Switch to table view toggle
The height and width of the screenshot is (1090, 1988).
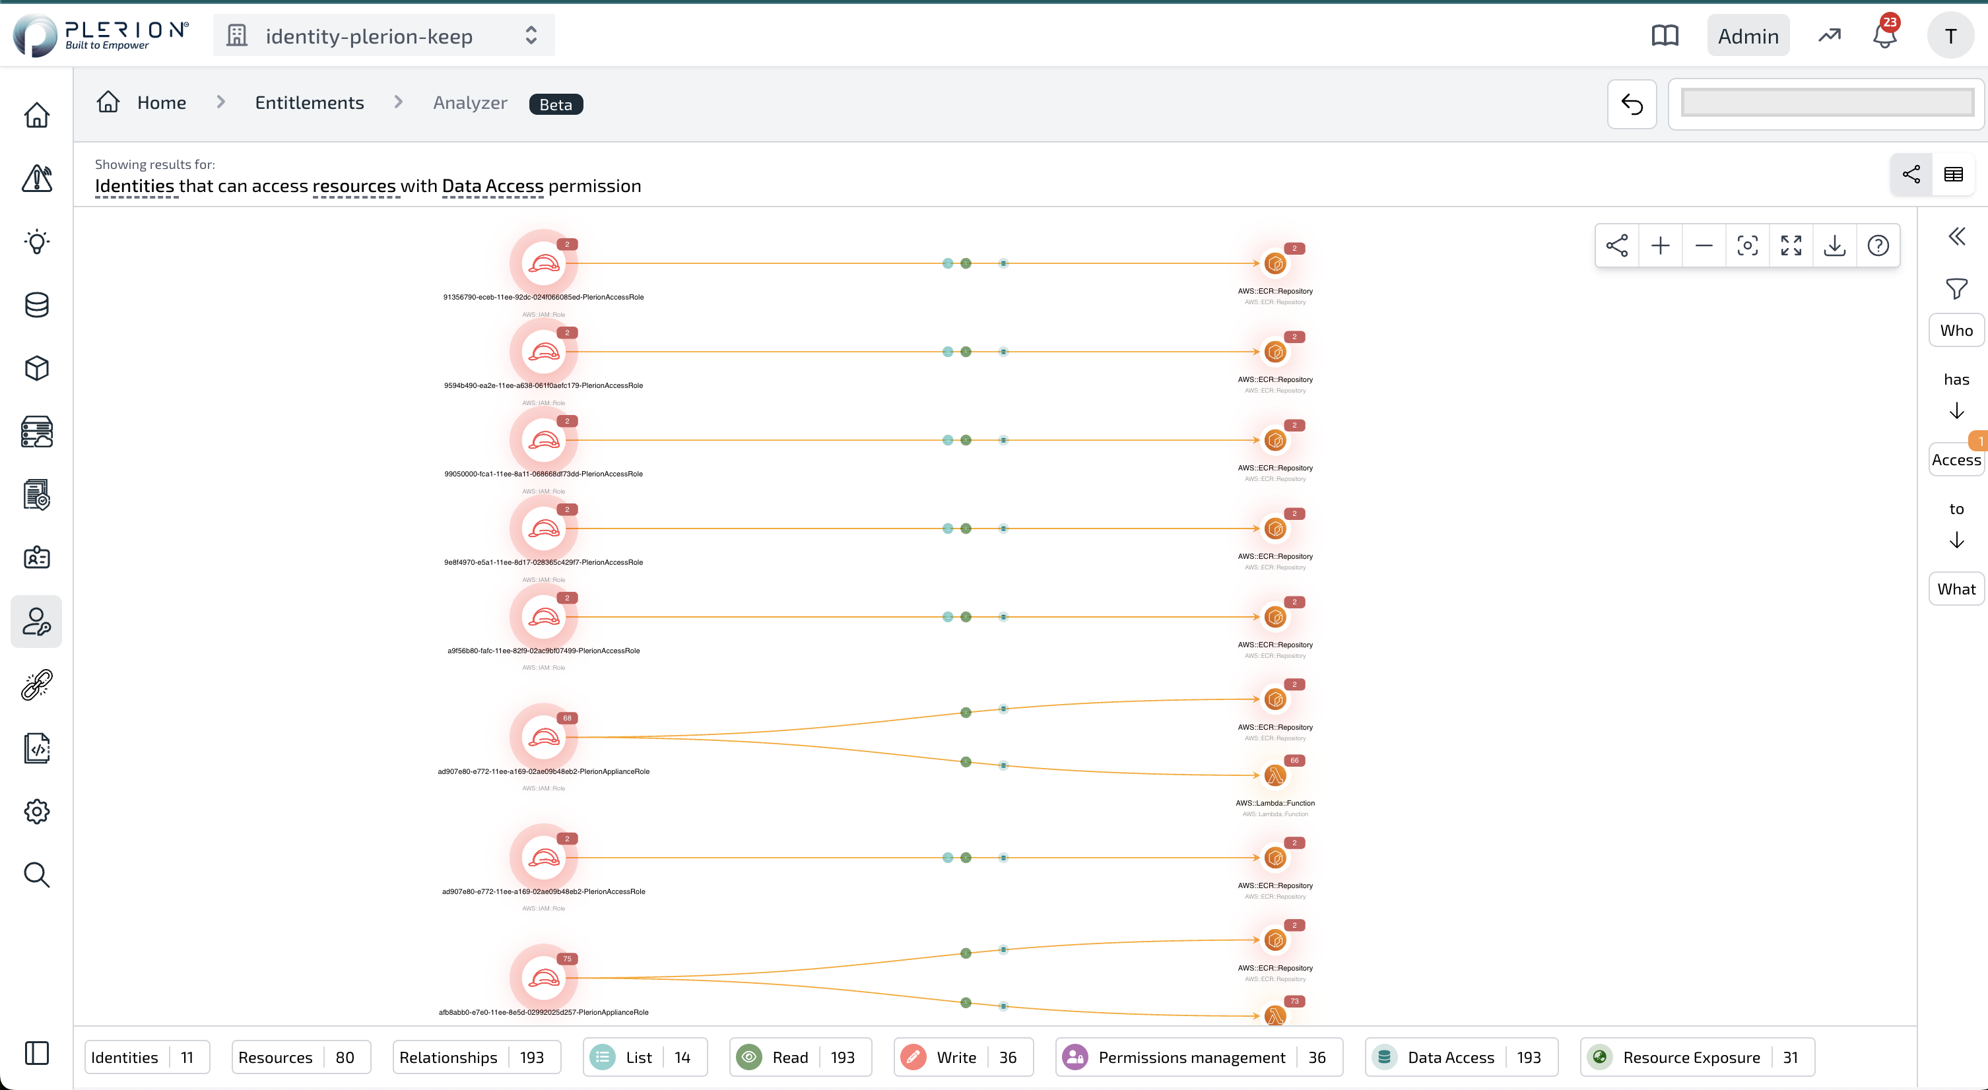point(1953,174)
